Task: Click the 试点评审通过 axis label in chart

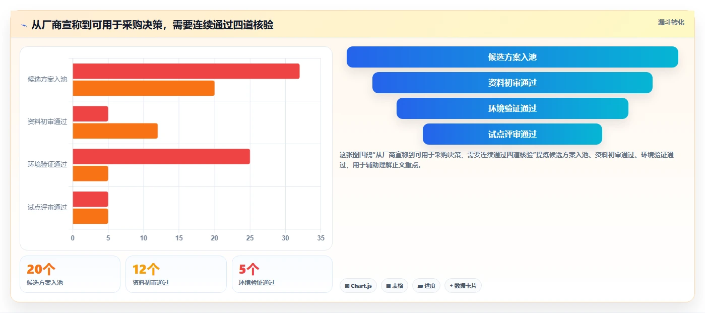Action: coord(47,208)
